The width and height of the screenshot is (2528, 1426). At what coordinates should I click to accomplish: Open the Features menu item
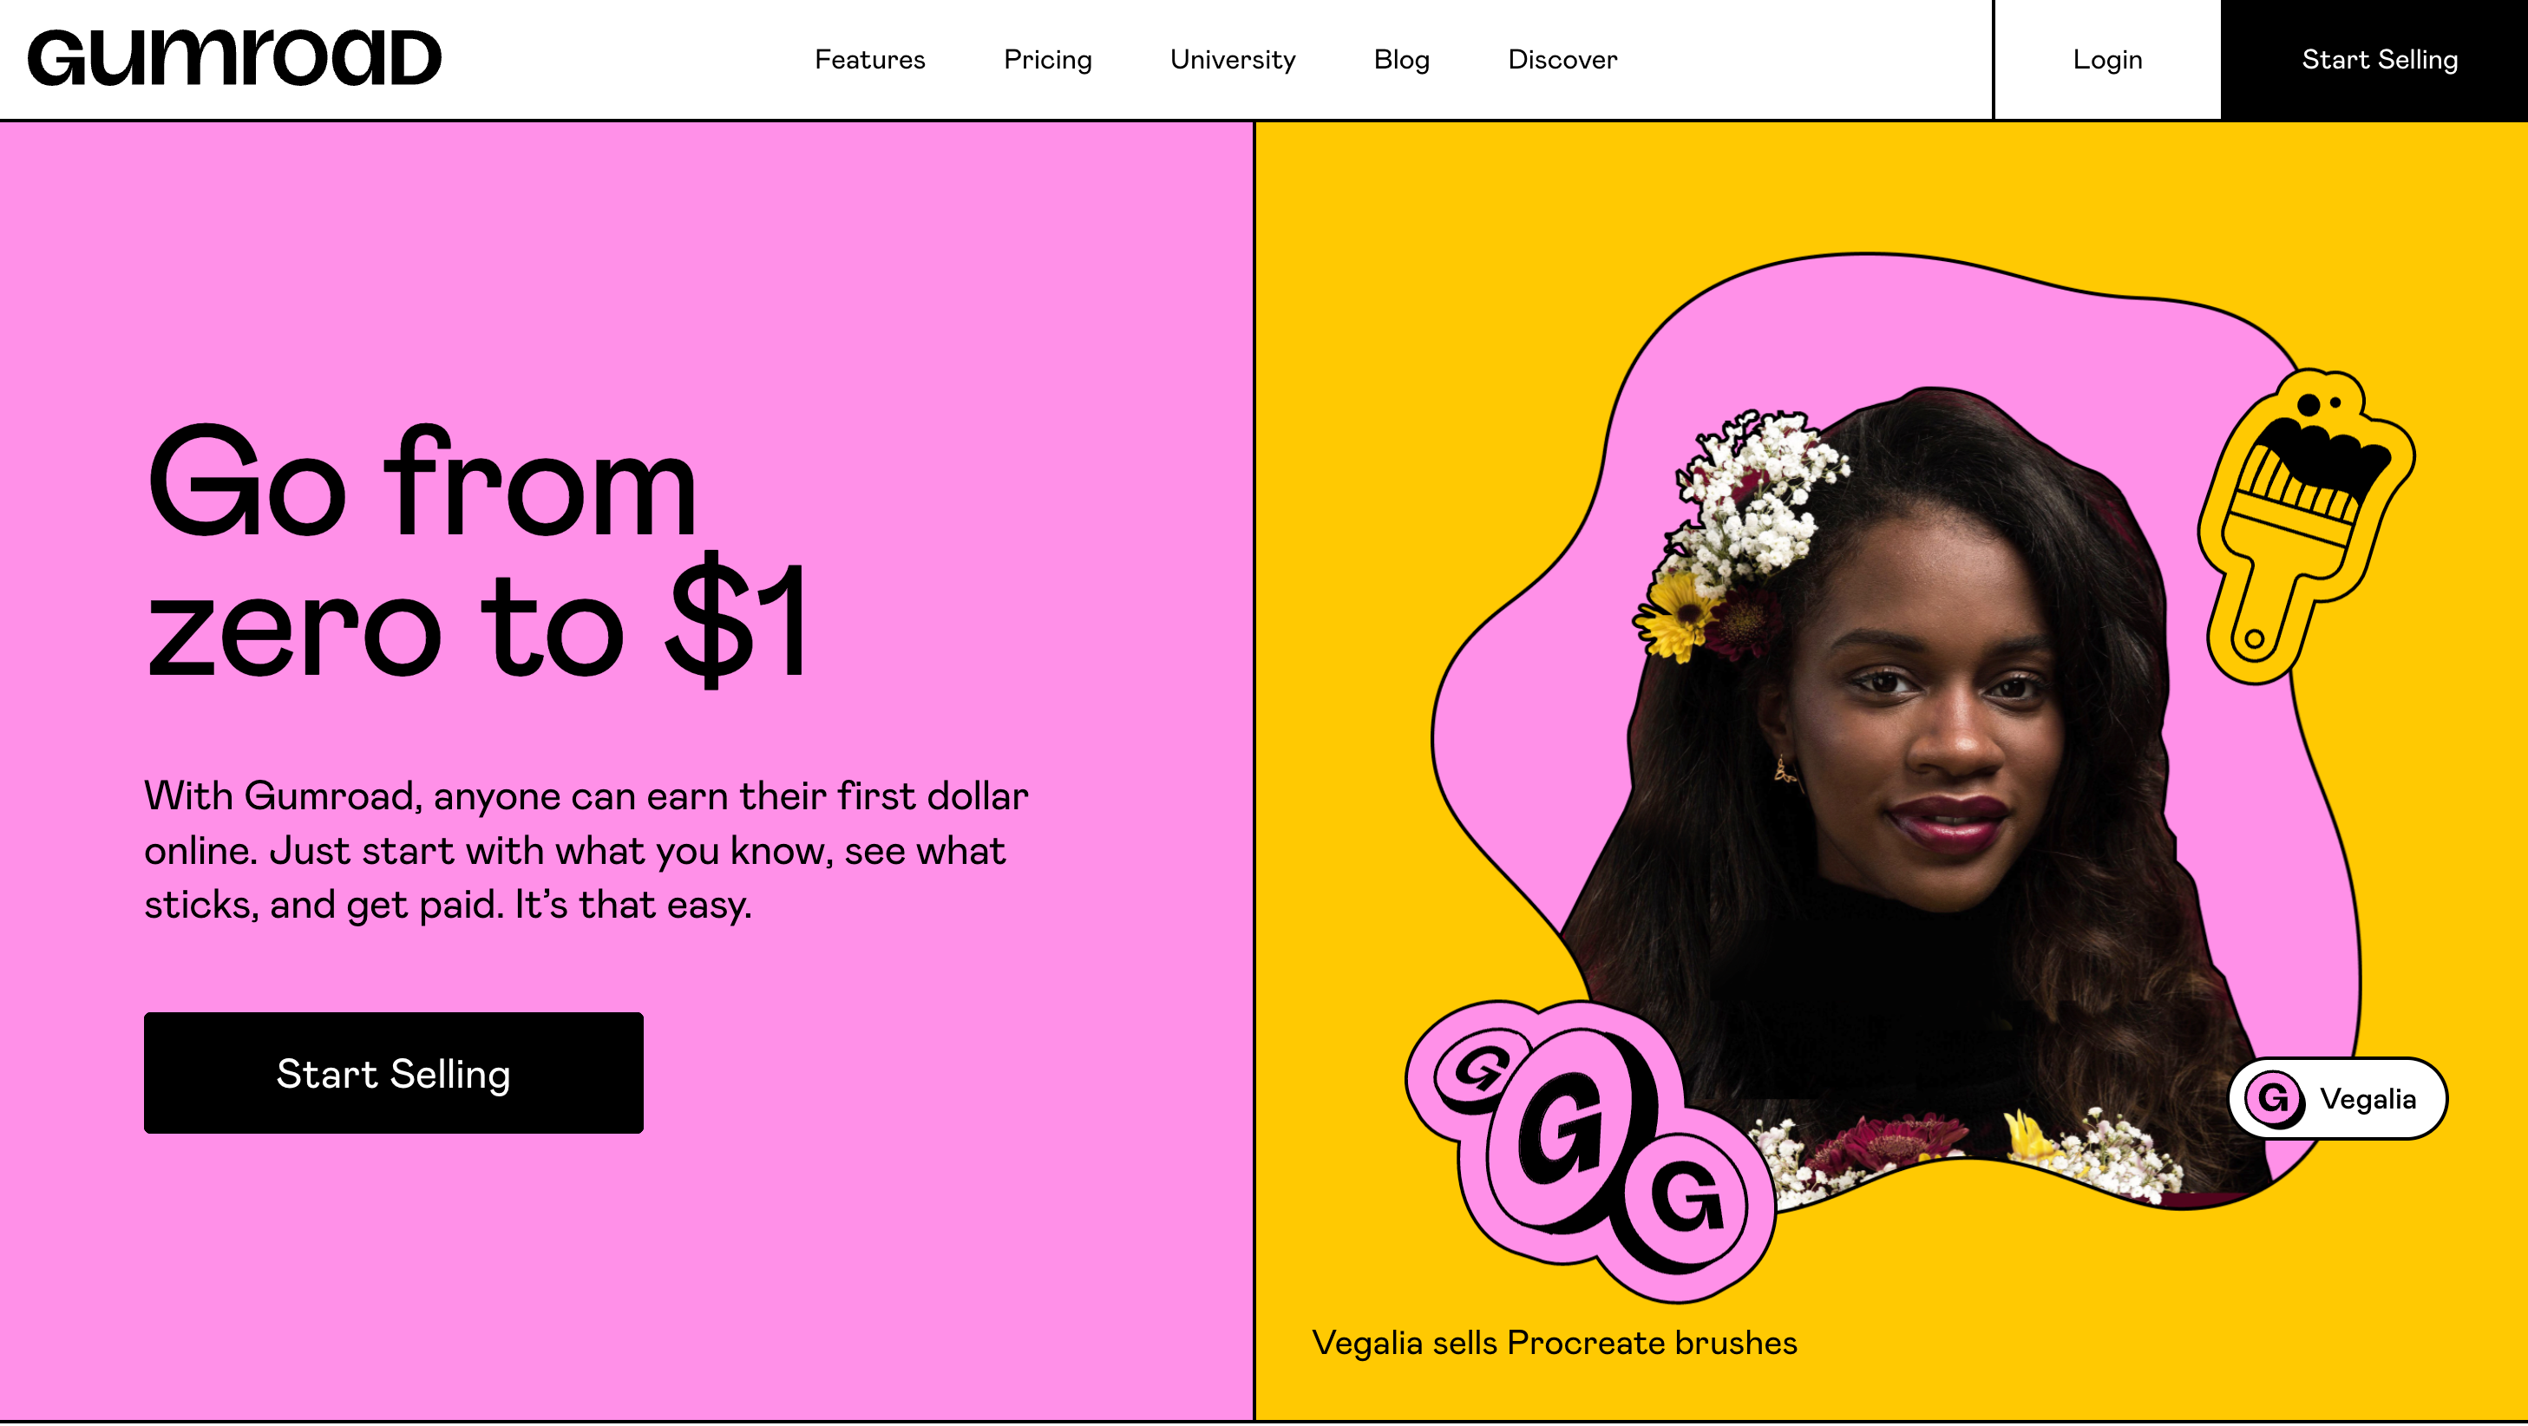pyautogui.click(x=869, y=60)
